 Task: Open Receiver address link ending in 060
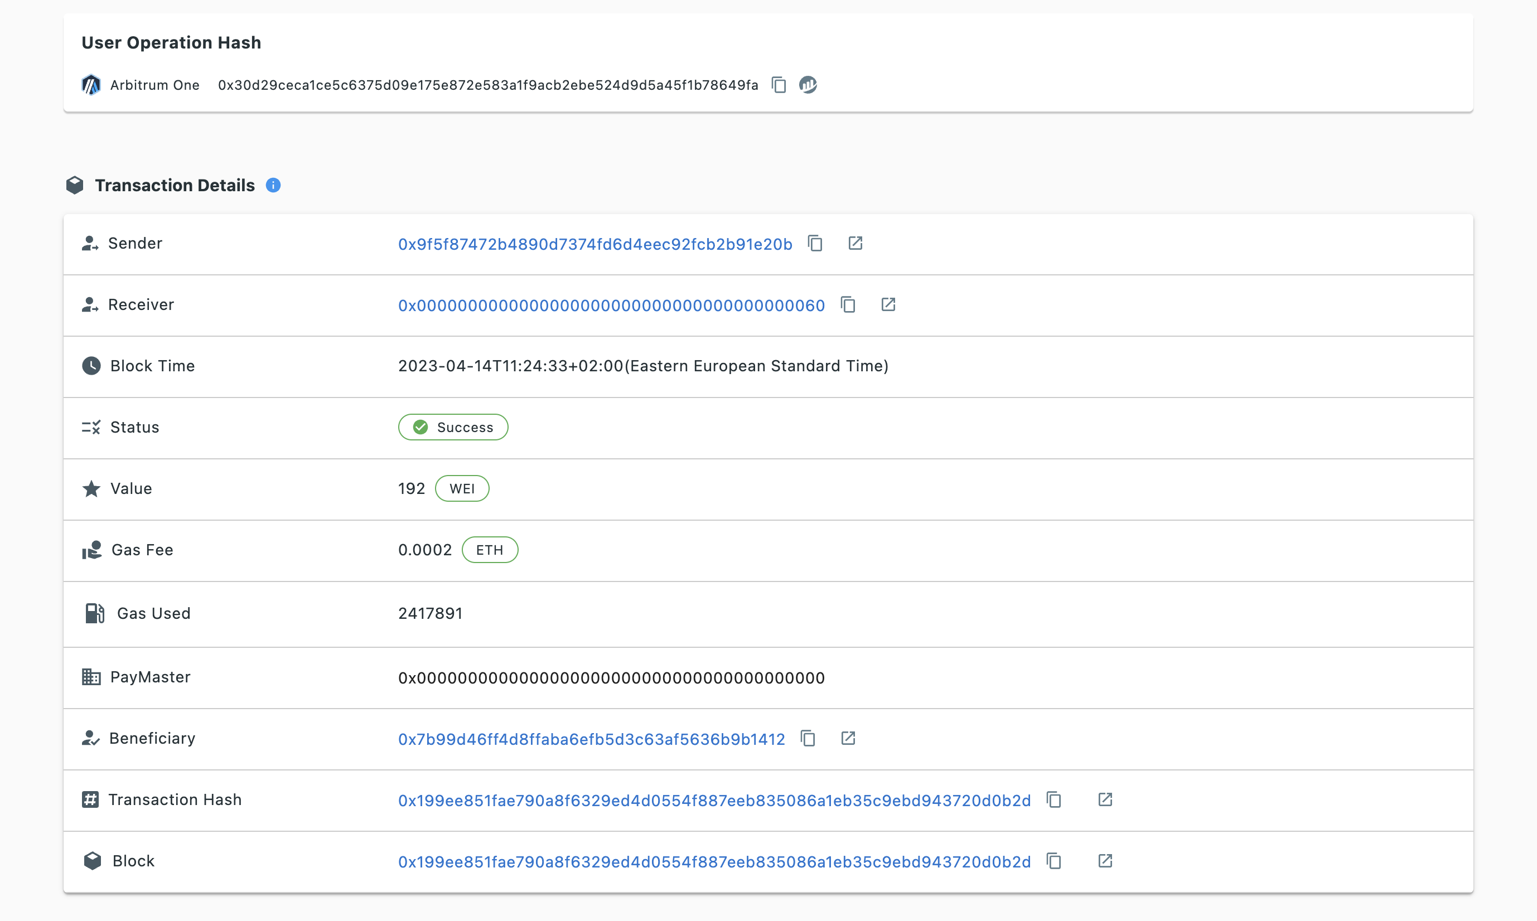coord(611,306)
